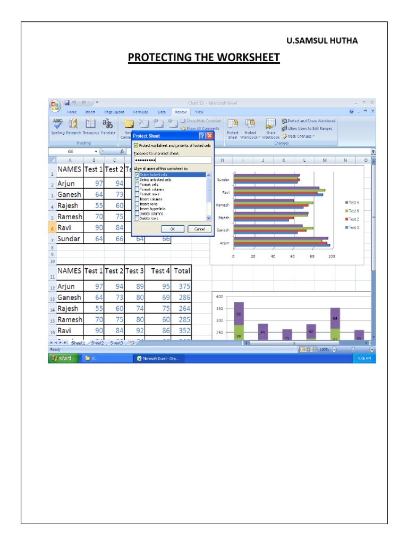Open the Insert tab
The height and width of the screenshot is (545, 408).
click(90, 112)
